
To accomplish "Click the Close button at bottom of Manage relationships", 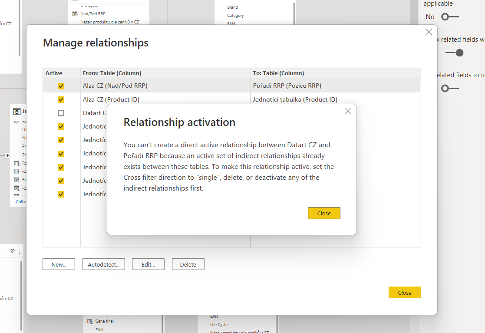I will [405, 293].
